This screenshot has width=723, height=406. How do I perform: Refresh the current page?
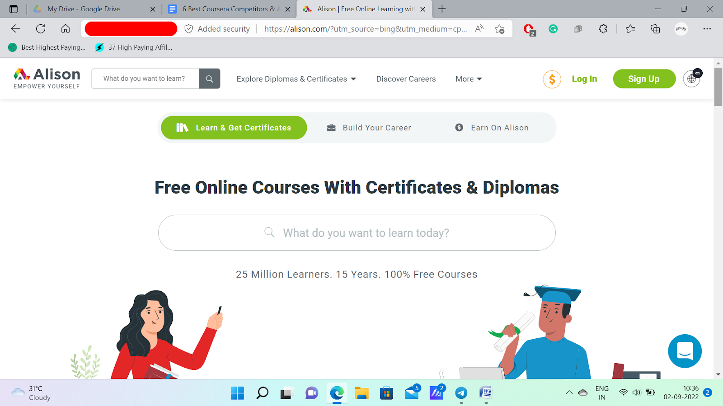coord(41,29)
